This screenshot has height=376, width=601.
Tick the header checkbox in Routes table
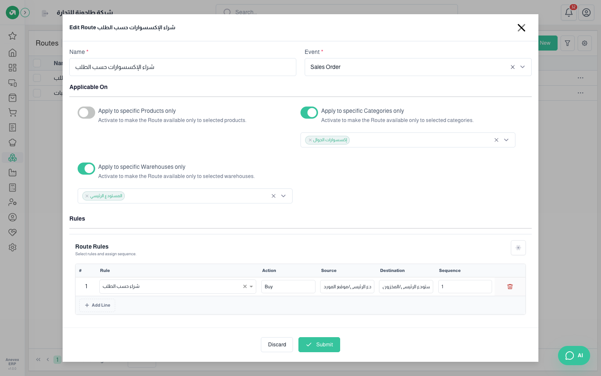tap(37, 63)
